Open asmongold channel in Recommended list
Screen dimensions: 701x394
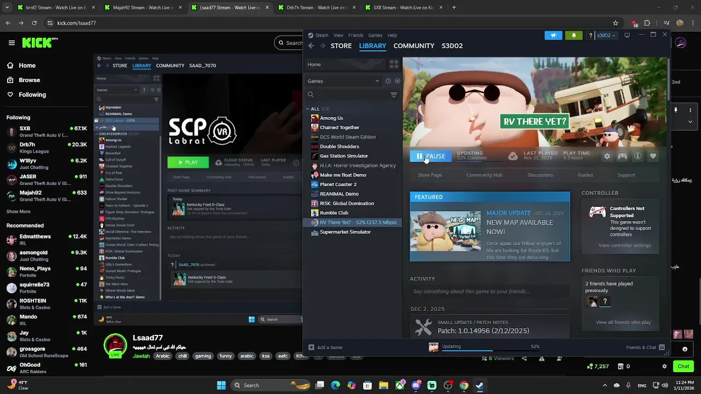pyautogui.click(x=47, y=256)
